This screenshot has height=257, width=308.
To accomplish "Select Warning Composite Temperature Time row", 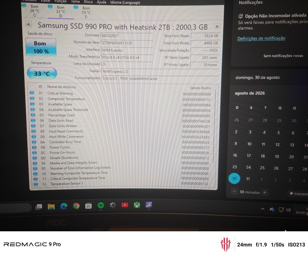I will click(x=121, y=173).
